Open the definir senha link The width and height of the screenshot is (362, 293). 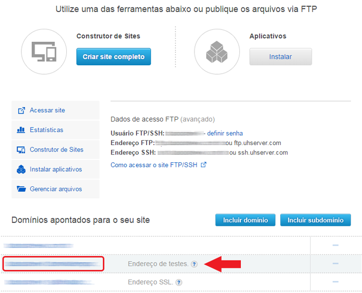(225, 134)
